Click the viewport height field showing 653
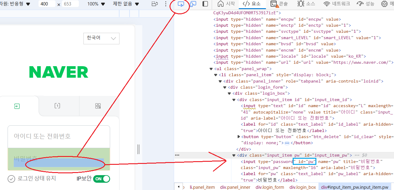The width and height of the screenshot is (394, 190). point(70,4)
